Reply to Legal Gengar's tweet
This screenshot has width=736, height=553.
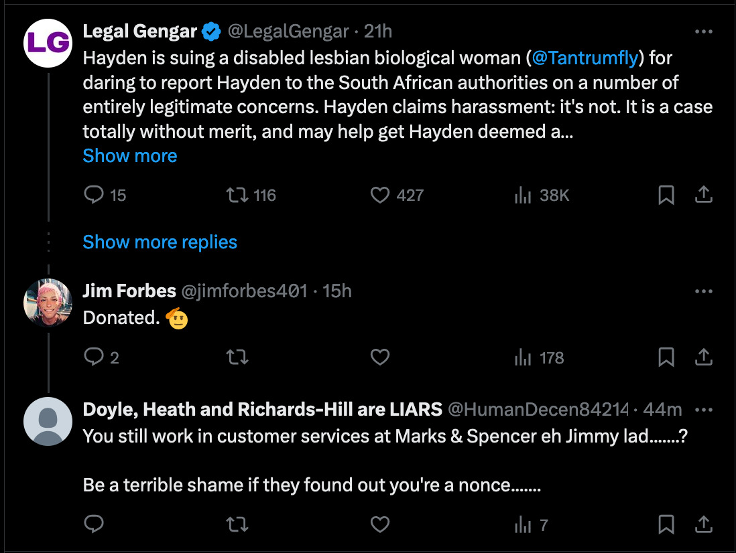point(95,195)
